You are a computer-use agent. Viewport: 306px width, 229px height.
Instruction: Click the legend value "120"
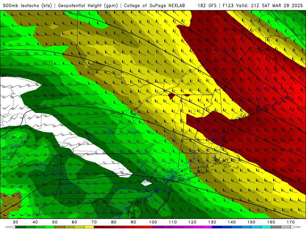(x=192, y=222)
